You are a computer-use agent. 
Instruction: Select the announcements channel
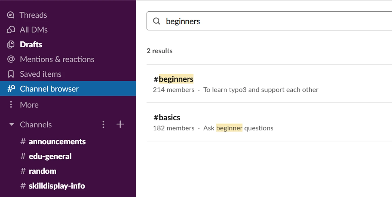coord(57,142)
